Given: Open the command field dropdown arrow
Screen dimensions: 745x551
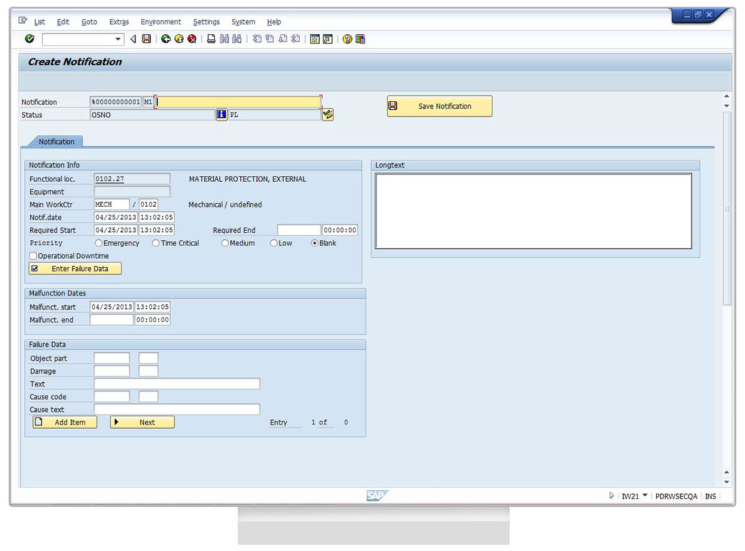Looking at the screenshot, I should (x=119, y=39).
